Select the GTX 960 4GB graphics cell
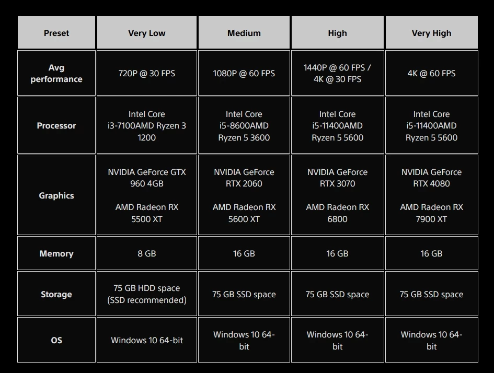Image resolution: width=494 pixels, height=373 pixels. [146, 195]
